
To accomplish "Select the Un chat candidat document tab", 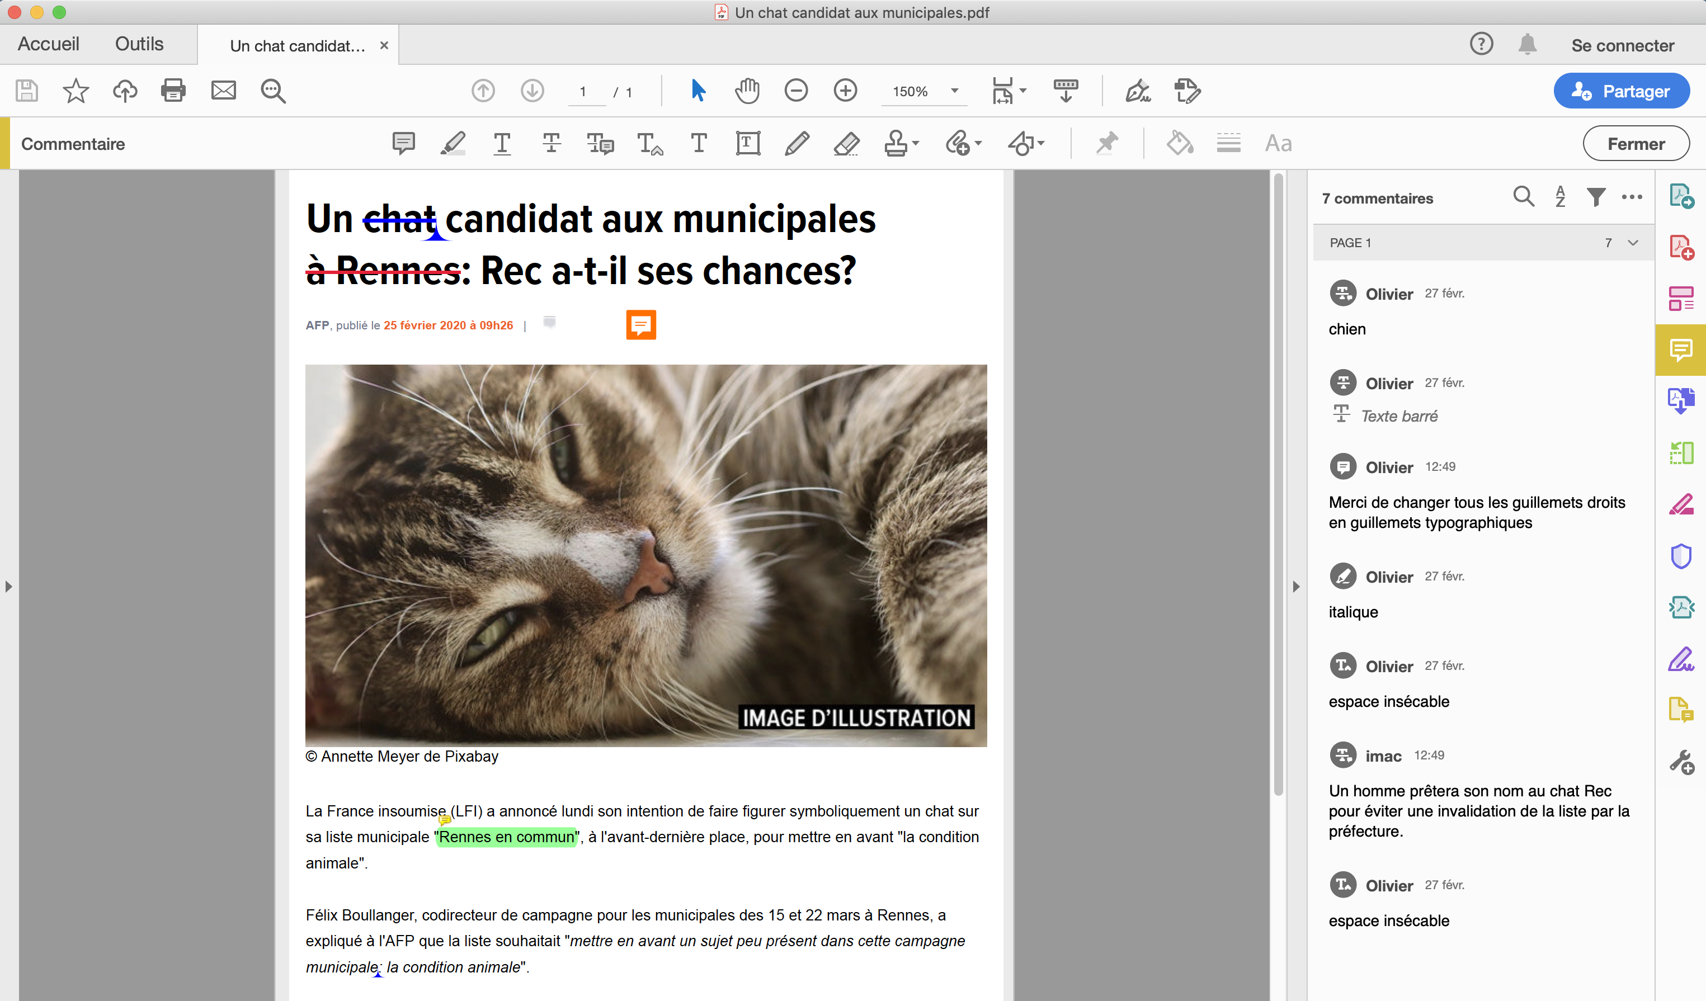I will click(297, 45).
